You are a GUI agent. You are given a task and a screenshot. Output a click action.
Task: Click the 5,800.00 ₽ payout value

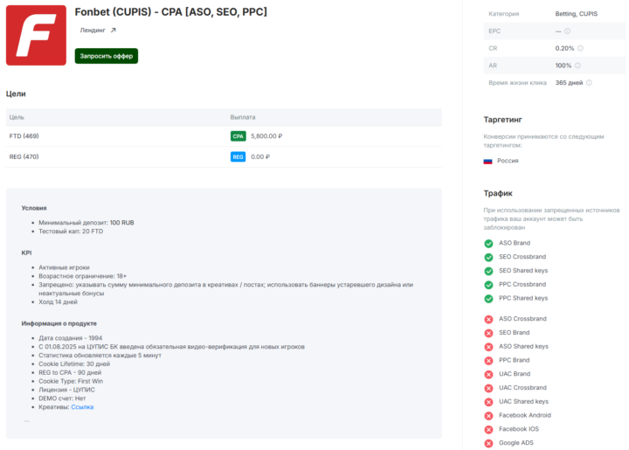[266, 136]
